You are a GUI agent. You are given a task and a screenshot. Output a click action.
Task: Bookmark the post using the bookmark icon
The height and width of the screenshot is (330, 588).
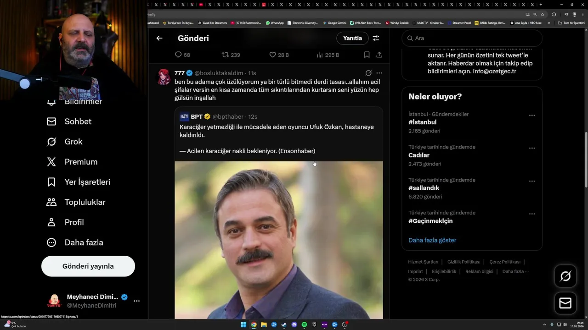[x=367, y=55]
